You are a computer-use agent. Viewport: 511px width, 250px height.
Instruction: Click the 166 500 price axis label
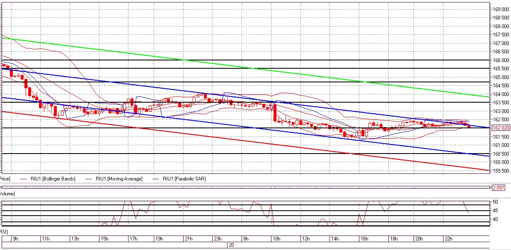coord(501,52)
